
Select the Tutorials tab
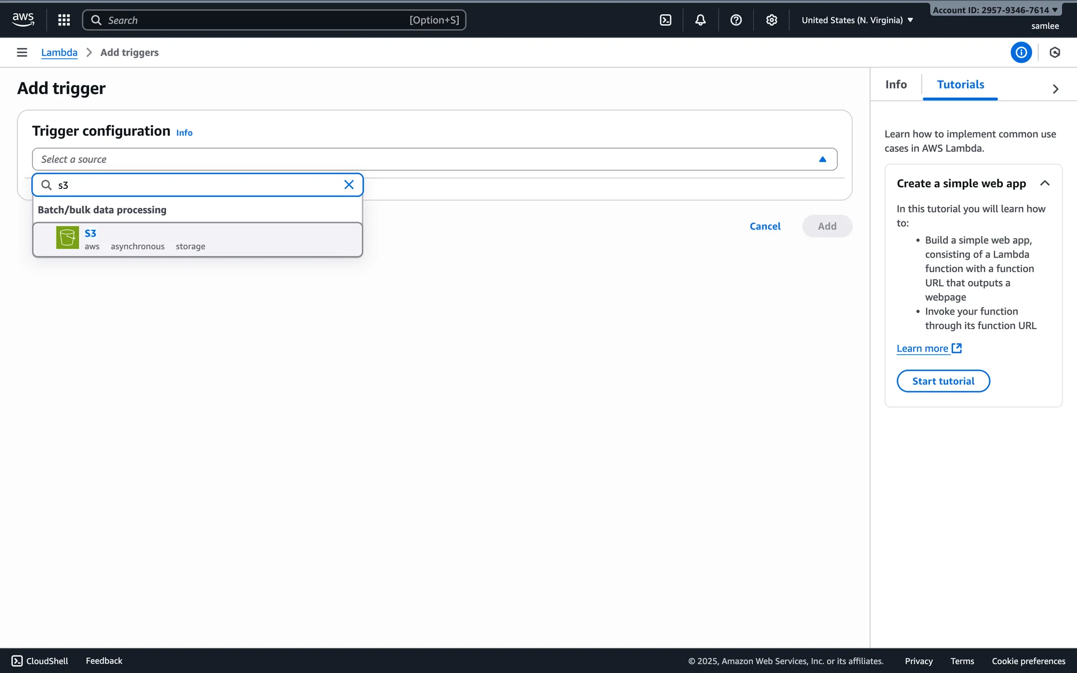coord(960,85)
